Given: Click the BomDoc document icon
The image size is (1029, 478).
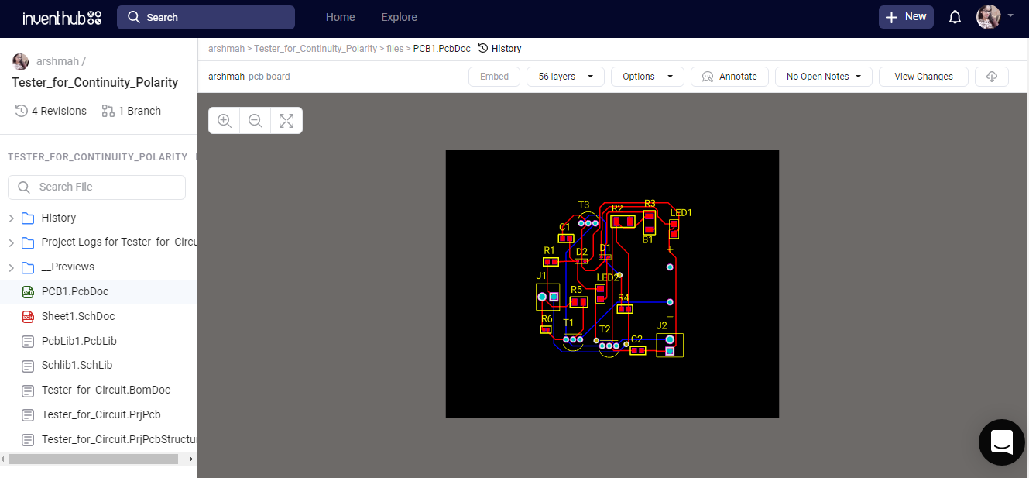Looking at the screenshot, I should (28, 390).
